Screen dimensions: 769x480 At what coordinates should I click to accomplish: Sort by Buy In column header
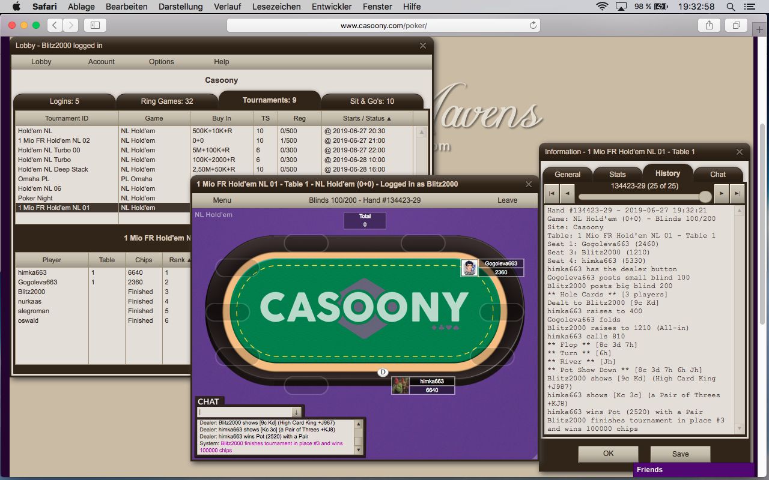point(222,118)
